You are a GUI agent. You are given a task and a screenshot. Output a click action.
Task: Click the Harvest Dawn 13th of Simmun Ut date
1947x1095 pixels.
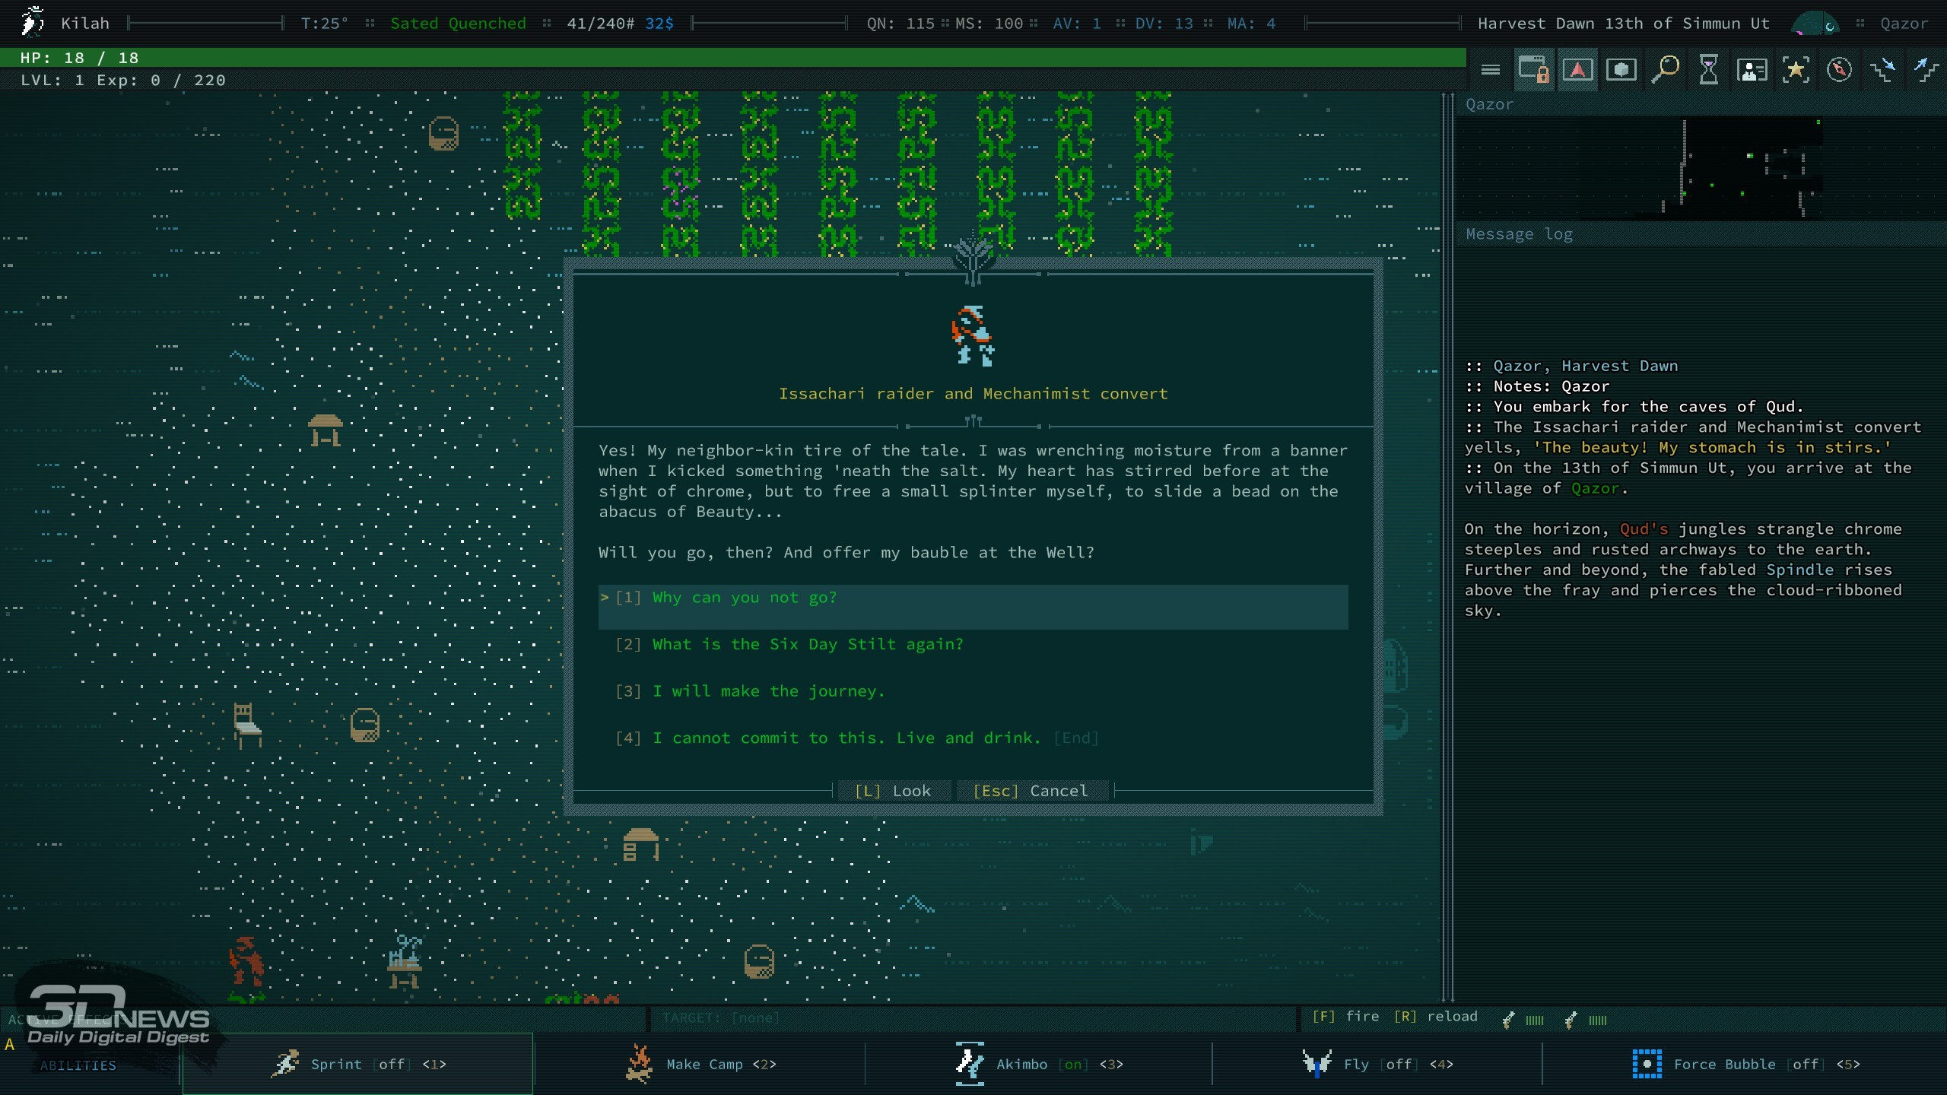[x=1624, y=24]
